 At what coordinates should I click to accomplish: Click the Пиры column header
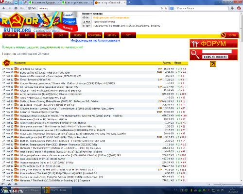click(177, 63)
